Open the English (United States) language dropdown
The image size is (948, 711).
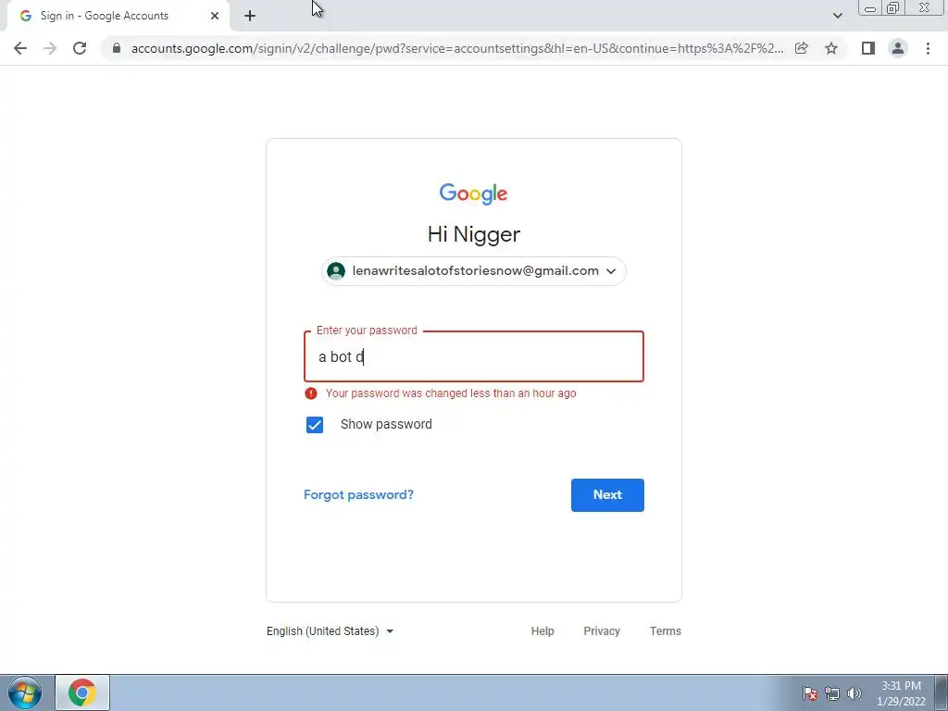tap(331, 631)
